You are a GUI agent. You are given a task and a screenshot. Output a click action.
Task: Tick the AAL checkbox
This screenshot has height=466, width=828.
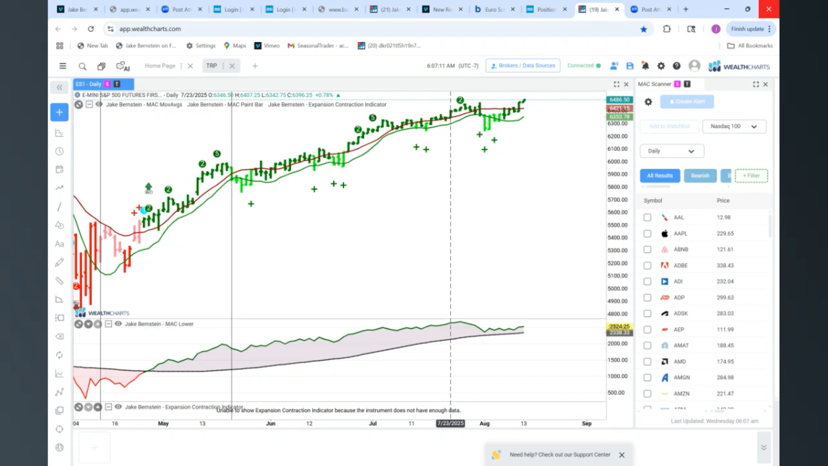[x=647, y=217]
